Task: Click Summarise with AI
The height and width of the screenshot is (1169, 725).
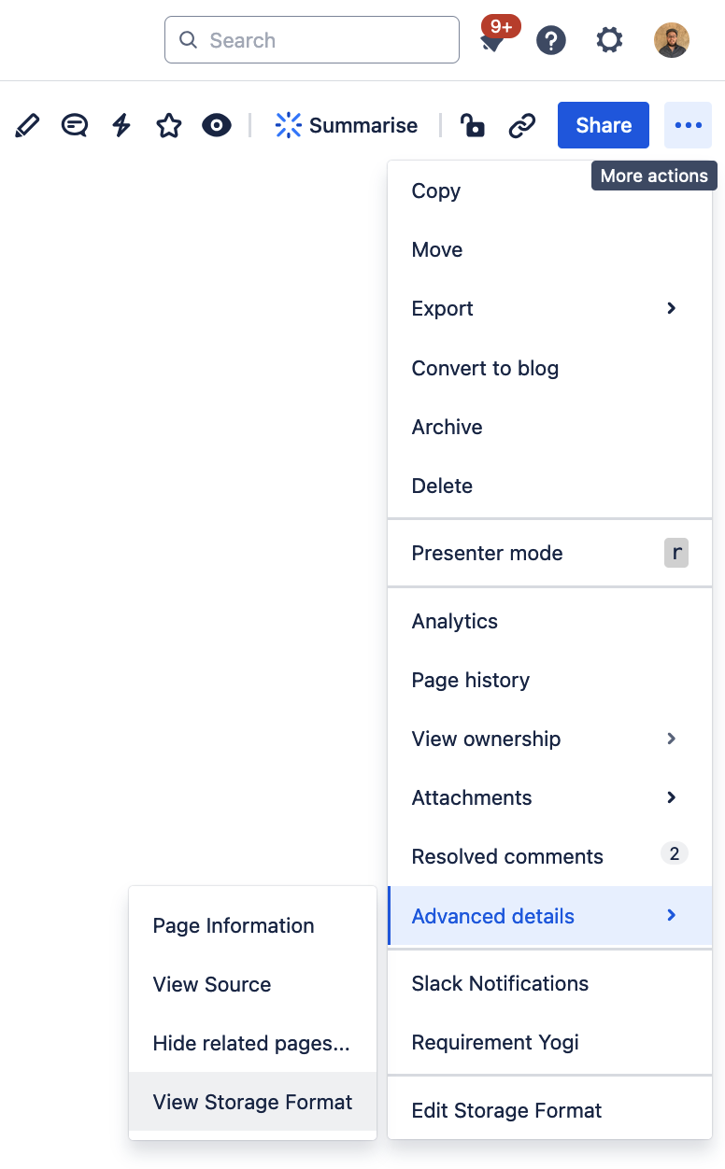Action: [x=346, y=125]
